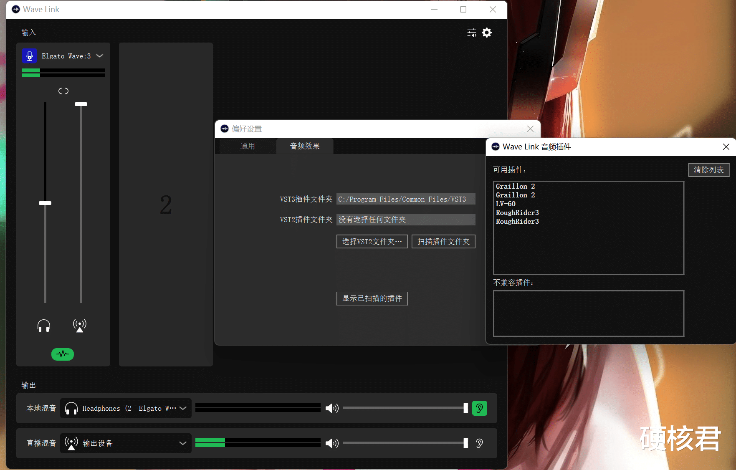
Task: Open Wave Link settings via gear icon
Action: [x=487, y=33]
